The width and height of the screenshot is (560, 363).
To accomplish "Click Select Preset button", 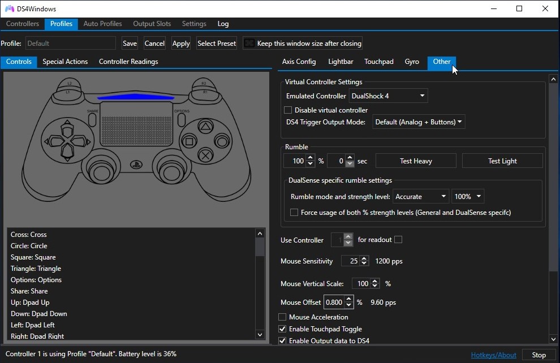I will point(217,43).
